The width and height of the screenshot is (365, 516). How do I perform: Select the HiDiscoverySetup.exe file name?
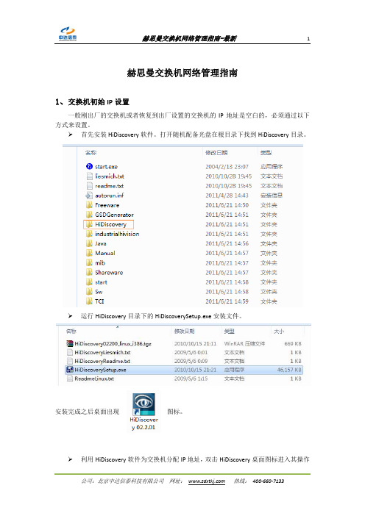[100, 370]
